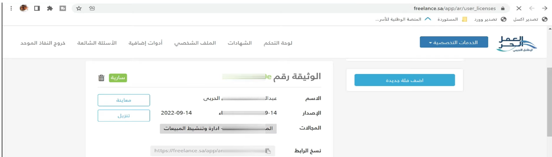Click the grey extension icon beside the puzzle

click(x=63, y=8)
